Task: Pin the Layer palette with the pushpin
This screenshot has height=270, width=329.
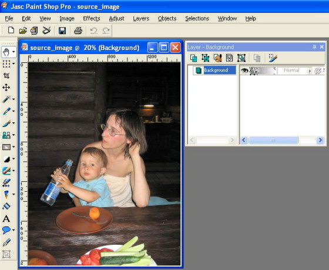Action: 314,47
